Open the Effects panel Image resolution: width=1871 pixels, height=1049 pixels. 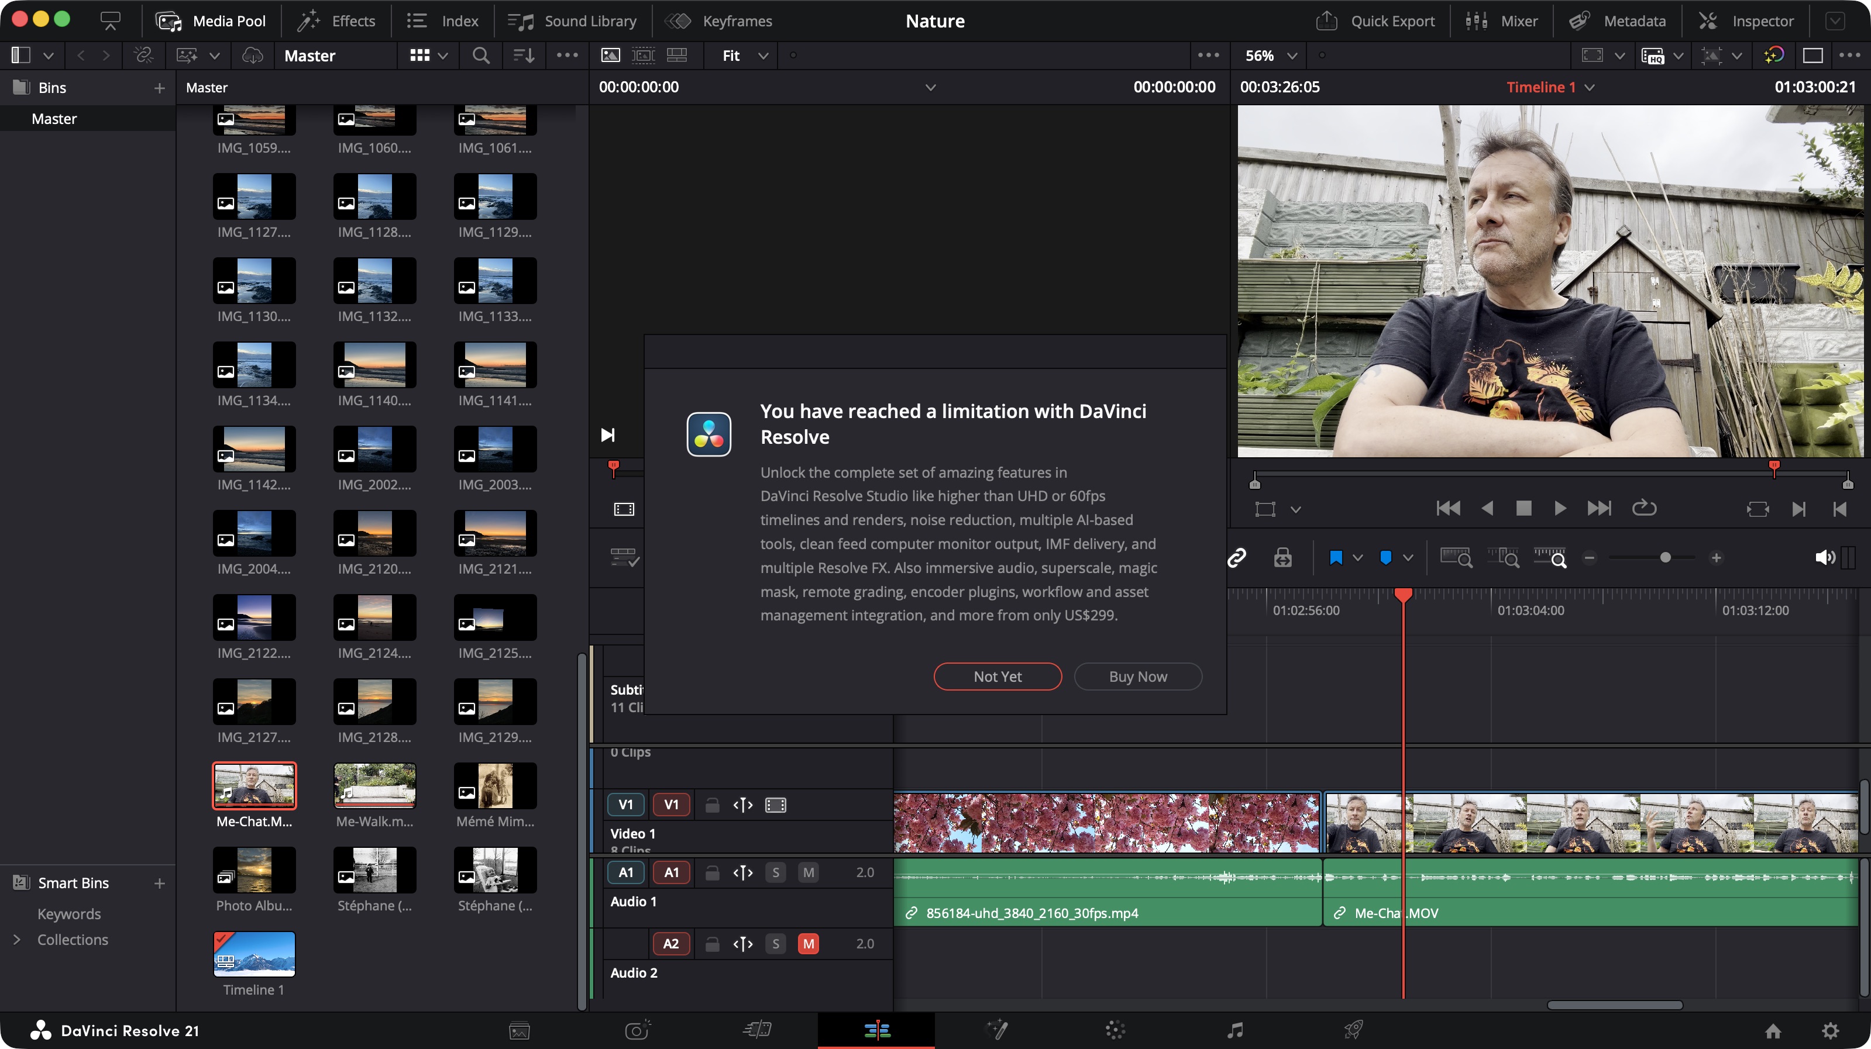coord(336,21)
